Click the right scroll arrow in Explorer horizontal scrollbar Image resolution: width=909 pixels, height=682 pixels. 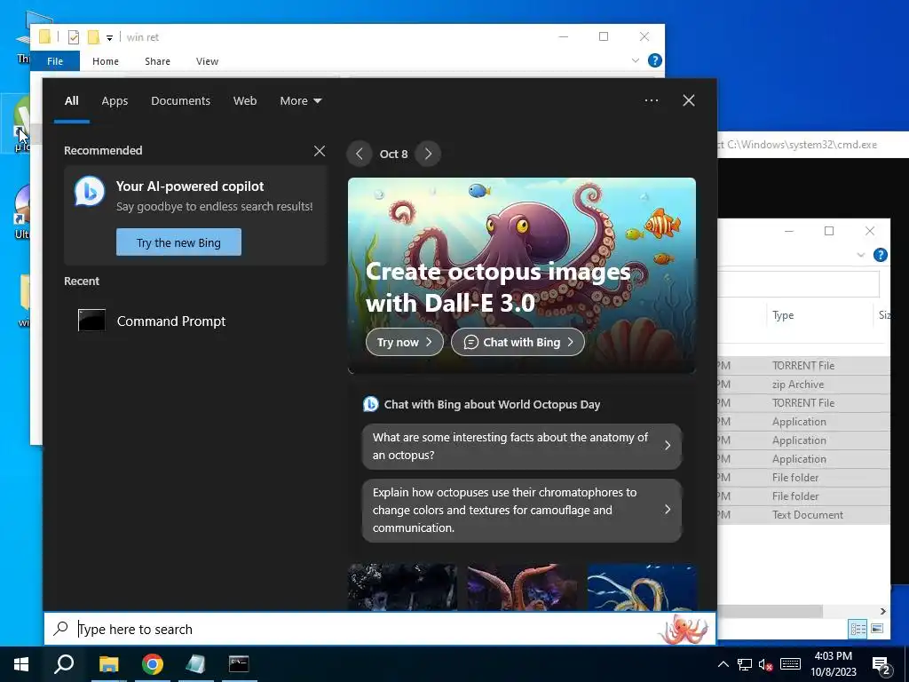point(883,611)
